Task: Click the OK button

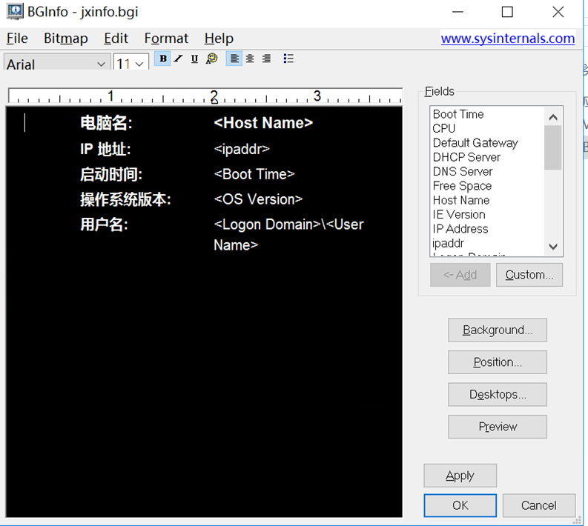Action: [x=460, y=505]
